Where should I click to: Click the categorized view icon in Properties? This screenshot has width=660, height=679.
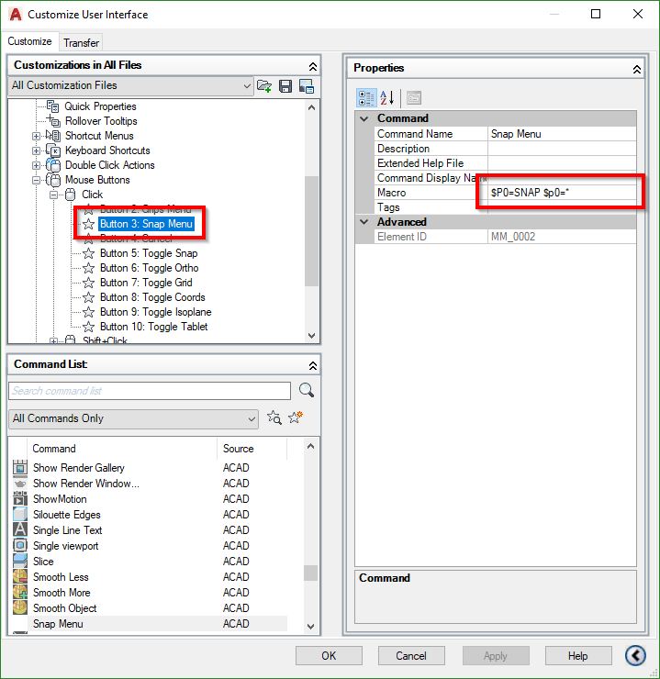(x=366, y=98)
